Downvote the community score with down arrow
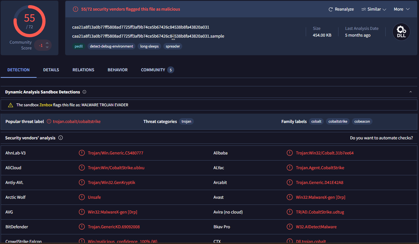Image resolution: width=419 pixels, height=244 pixels. (x=47, y=48)
